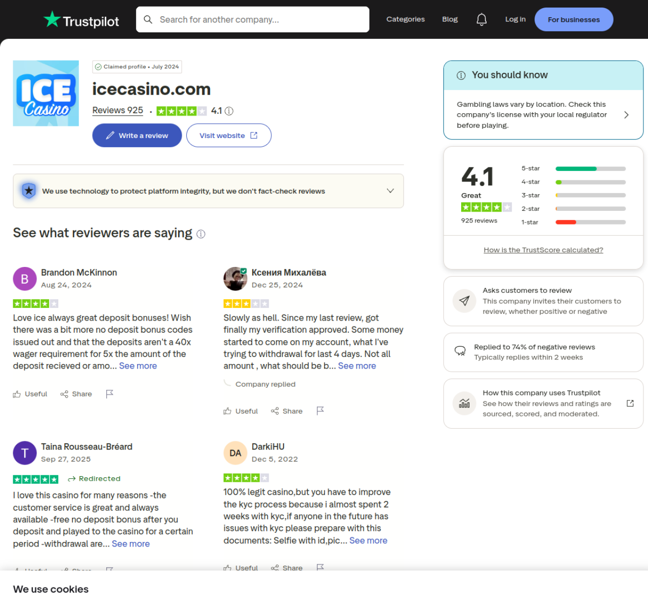Screen dimensions: 648x593
Task: Click the Great rating stars in summary card
Action: click(x=487, y=207)
